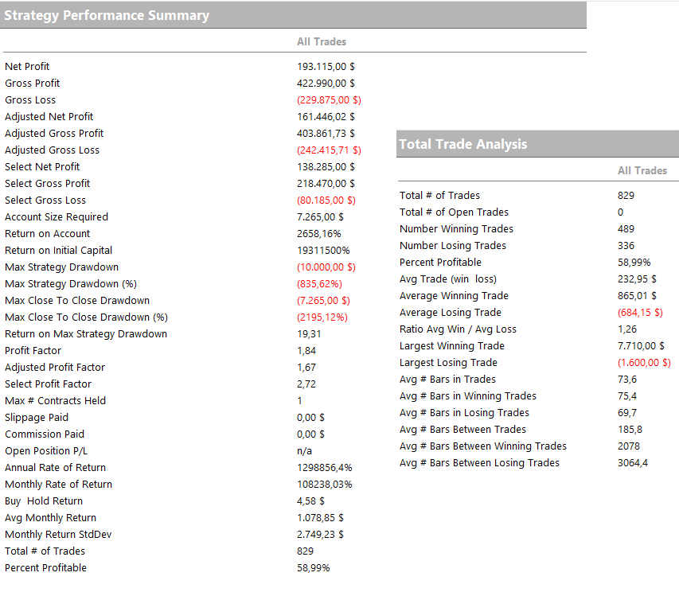Click the Number Losing Trades value 336
679x592 pixels.
[x=626, y=246]
